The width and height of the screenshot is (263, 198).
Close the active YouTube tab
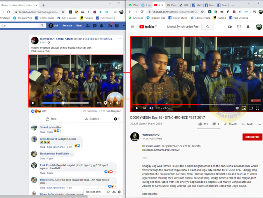[163, 5]
